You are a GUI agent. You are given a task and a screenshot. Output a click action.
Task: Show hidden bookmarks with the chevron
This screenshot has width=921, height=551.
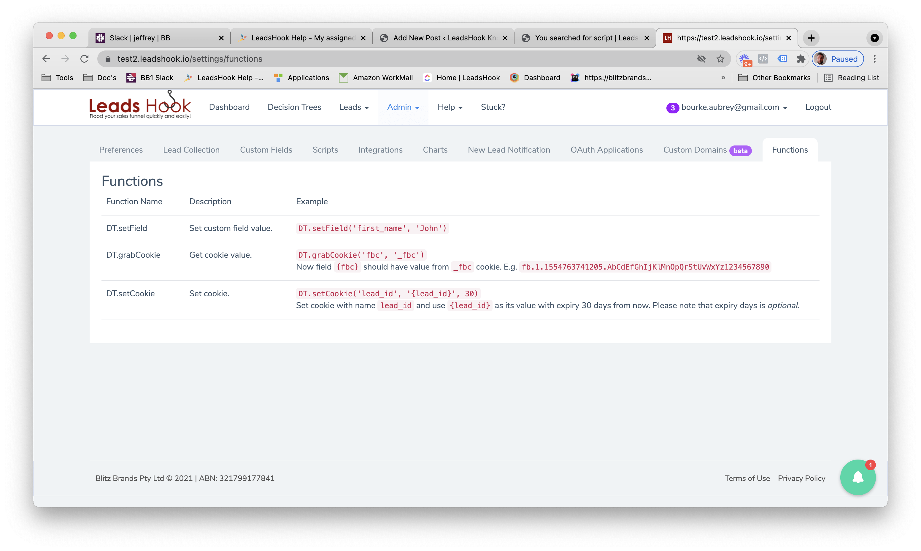coord(723,77)
